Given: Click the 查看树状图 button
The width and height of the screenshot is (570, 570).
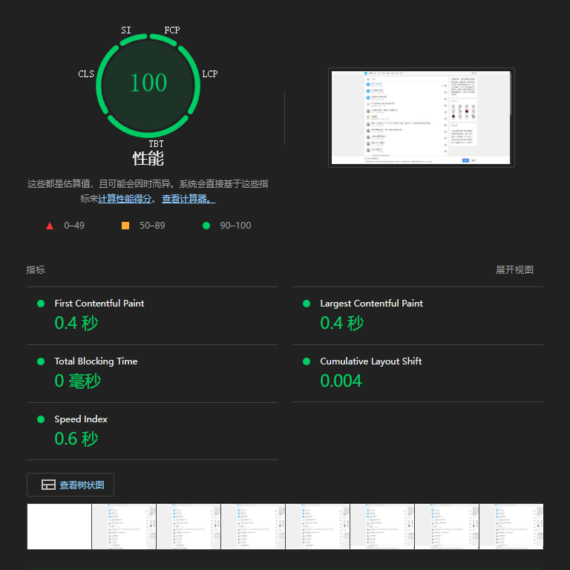Looking at the screenshot, I should point(71,485).
